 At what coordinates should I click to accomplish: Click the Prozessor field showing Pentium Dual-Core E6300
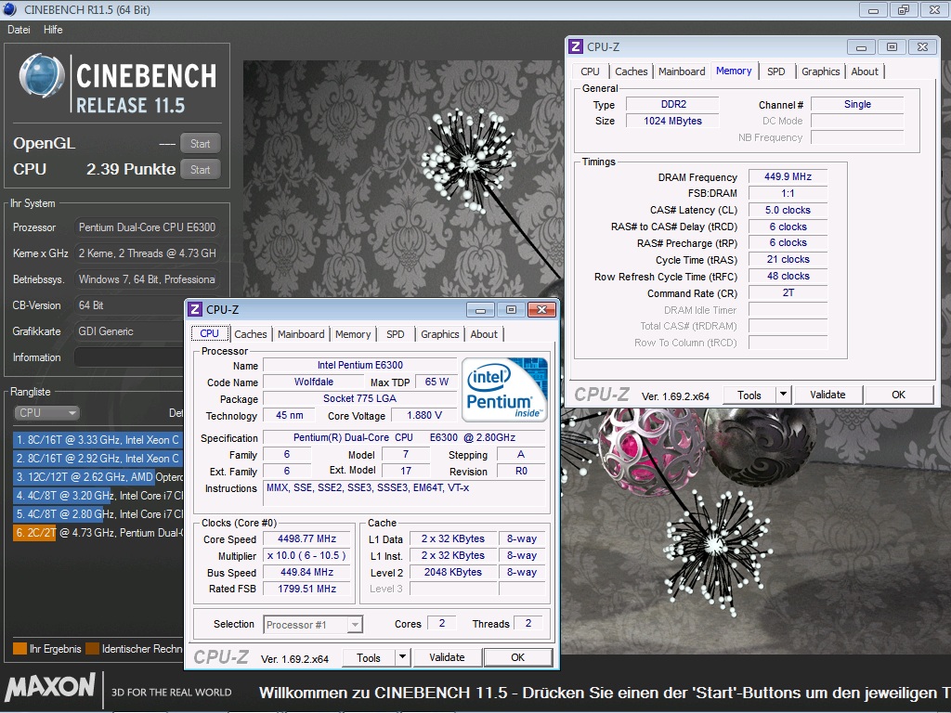147,227
